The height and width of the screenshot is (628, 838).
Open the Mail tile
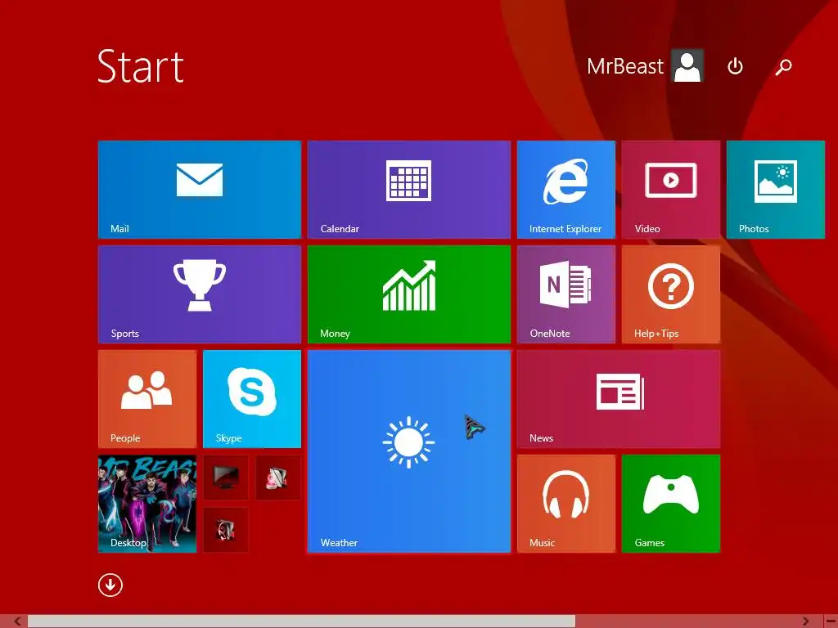pos(200,190)
